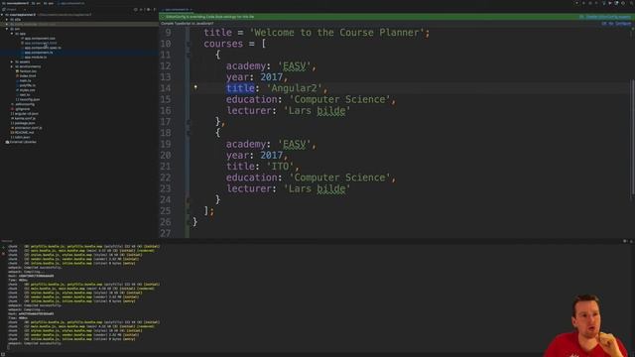Click the lightbulb intention icon on line 14

195,87
